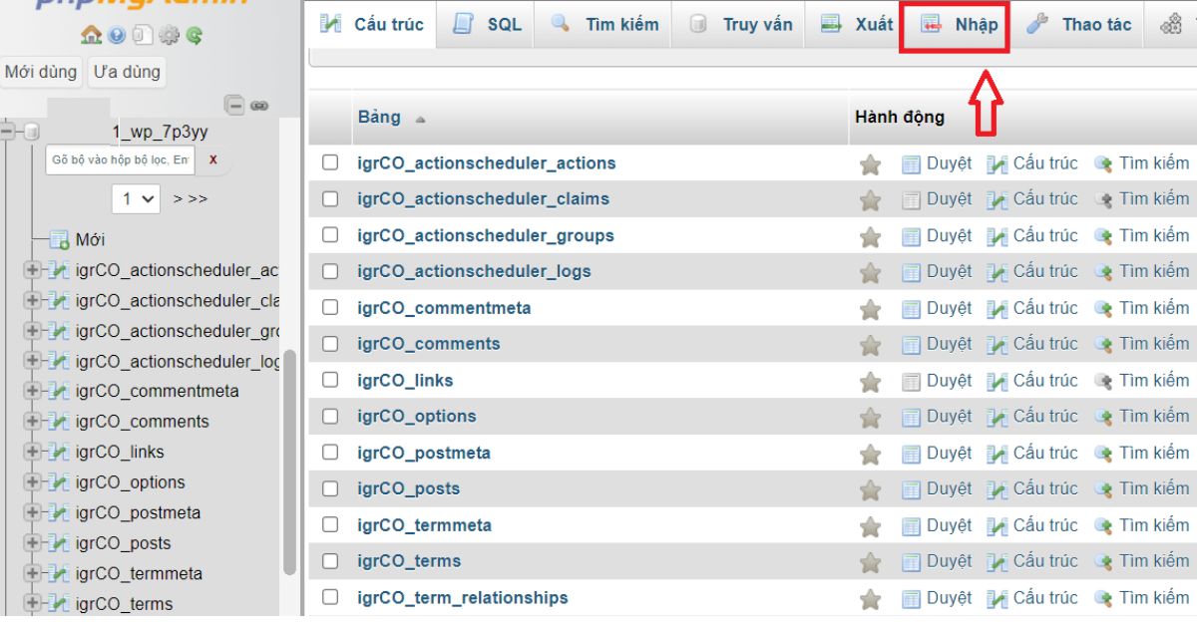
Task: Click the sidebar vertical scrollbar
Action: (x=289, y=459)
